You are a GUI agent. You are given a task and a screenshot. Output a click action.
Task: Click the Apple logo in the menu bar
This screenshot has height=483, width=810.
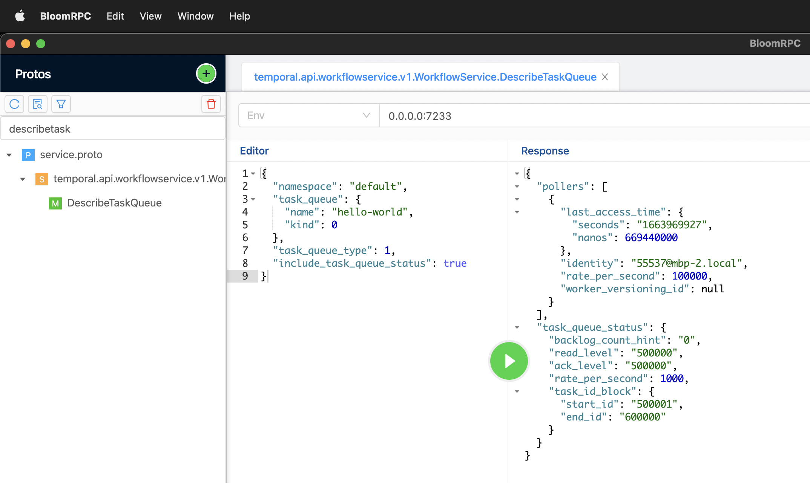click(20, 16)
